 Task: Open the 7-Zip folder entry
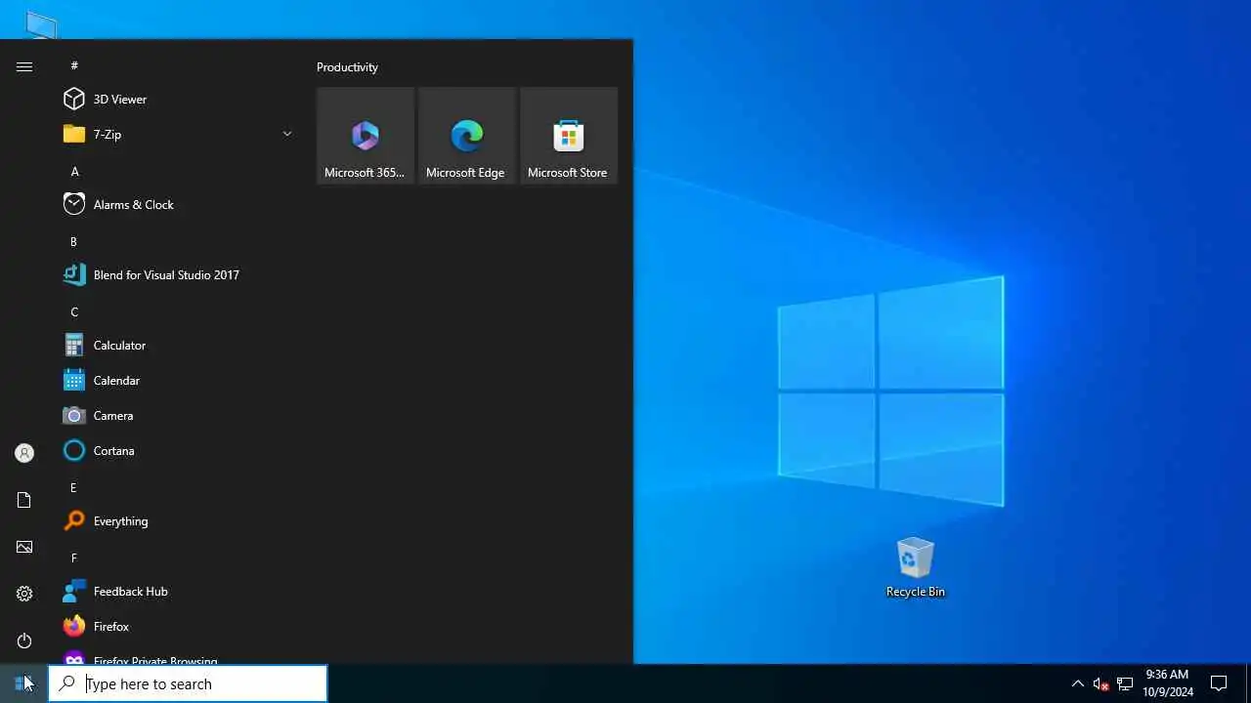(x=176, y=134)
